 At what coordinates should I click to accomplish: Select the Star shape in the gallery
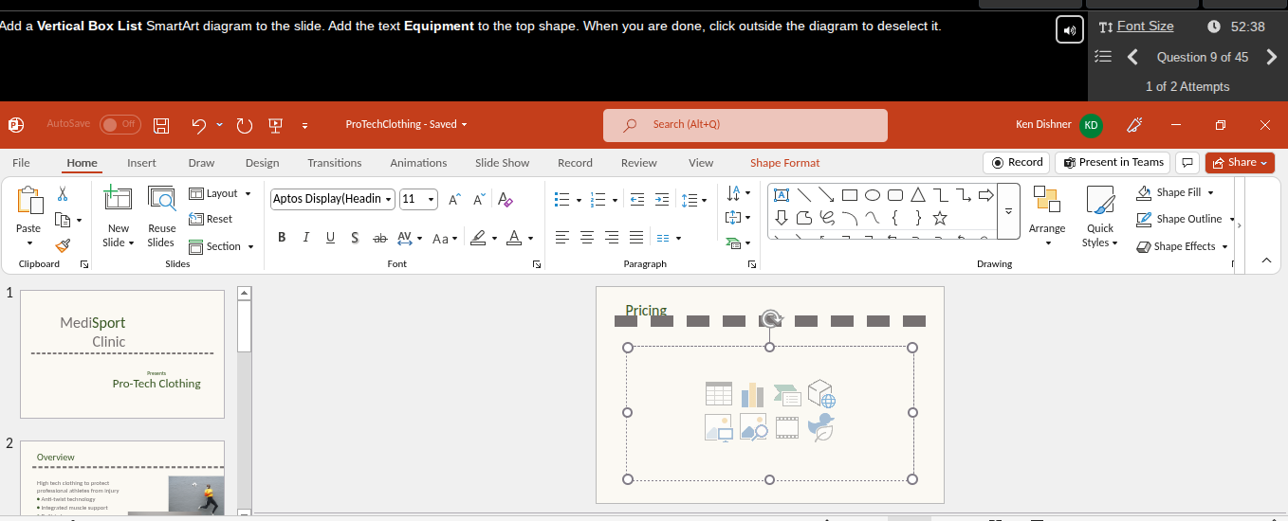point(940,218)
